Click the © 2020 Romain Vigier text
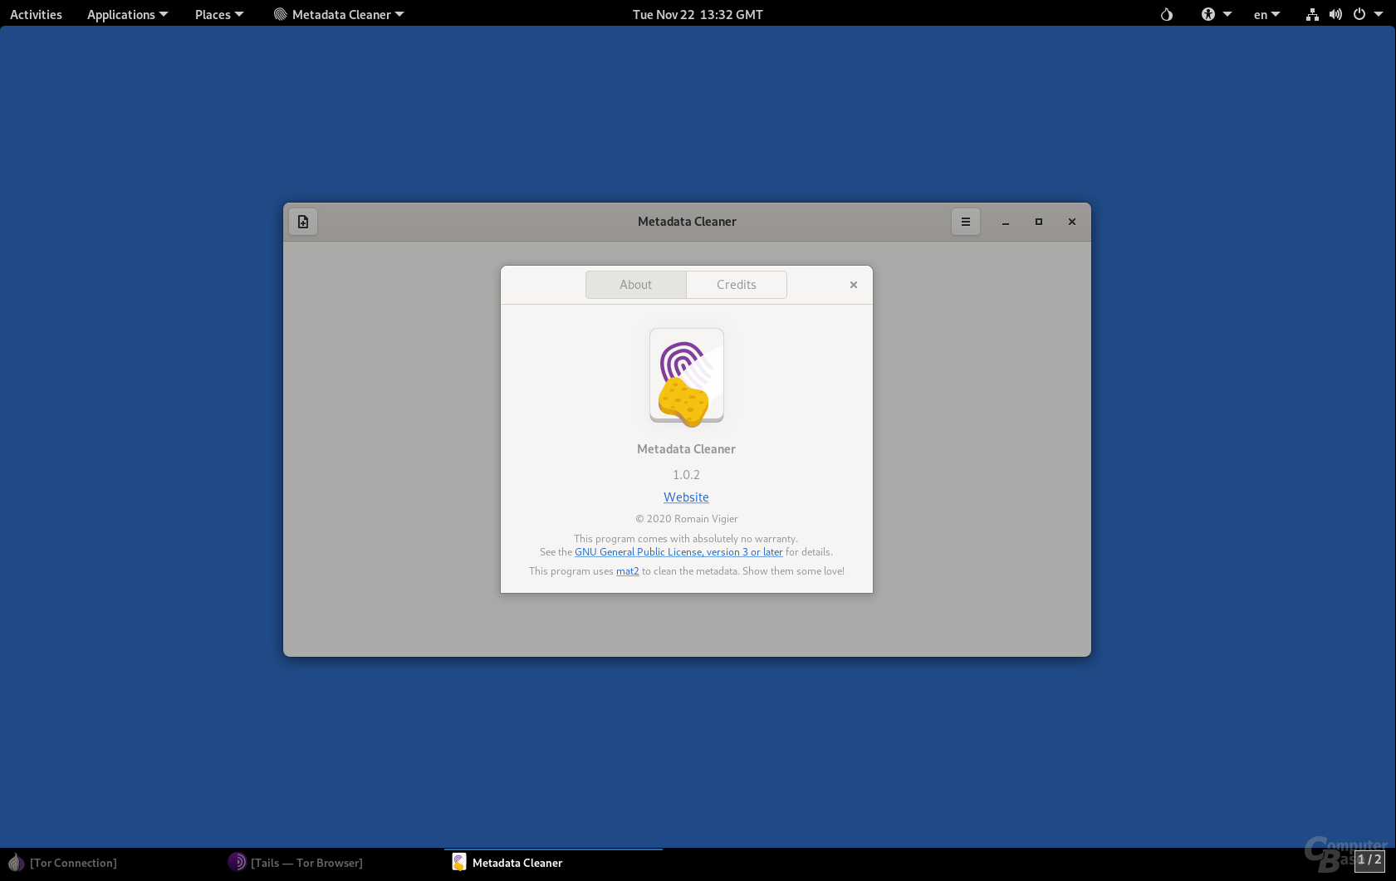Viewport: 1396px width, 881px height. (x=686, y=519)
